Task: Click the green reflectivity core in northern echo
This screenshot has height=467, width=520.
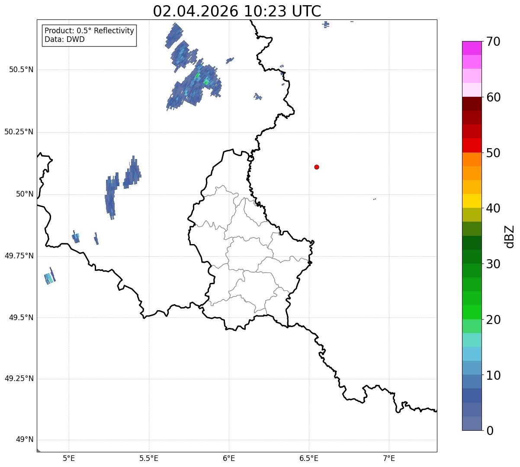Action: (x=198, y=76)
